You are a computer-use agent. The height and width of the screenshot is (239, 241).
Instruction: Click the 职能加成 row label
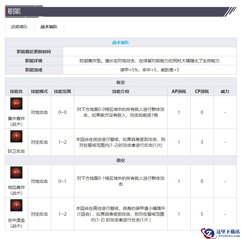point(34,70)
